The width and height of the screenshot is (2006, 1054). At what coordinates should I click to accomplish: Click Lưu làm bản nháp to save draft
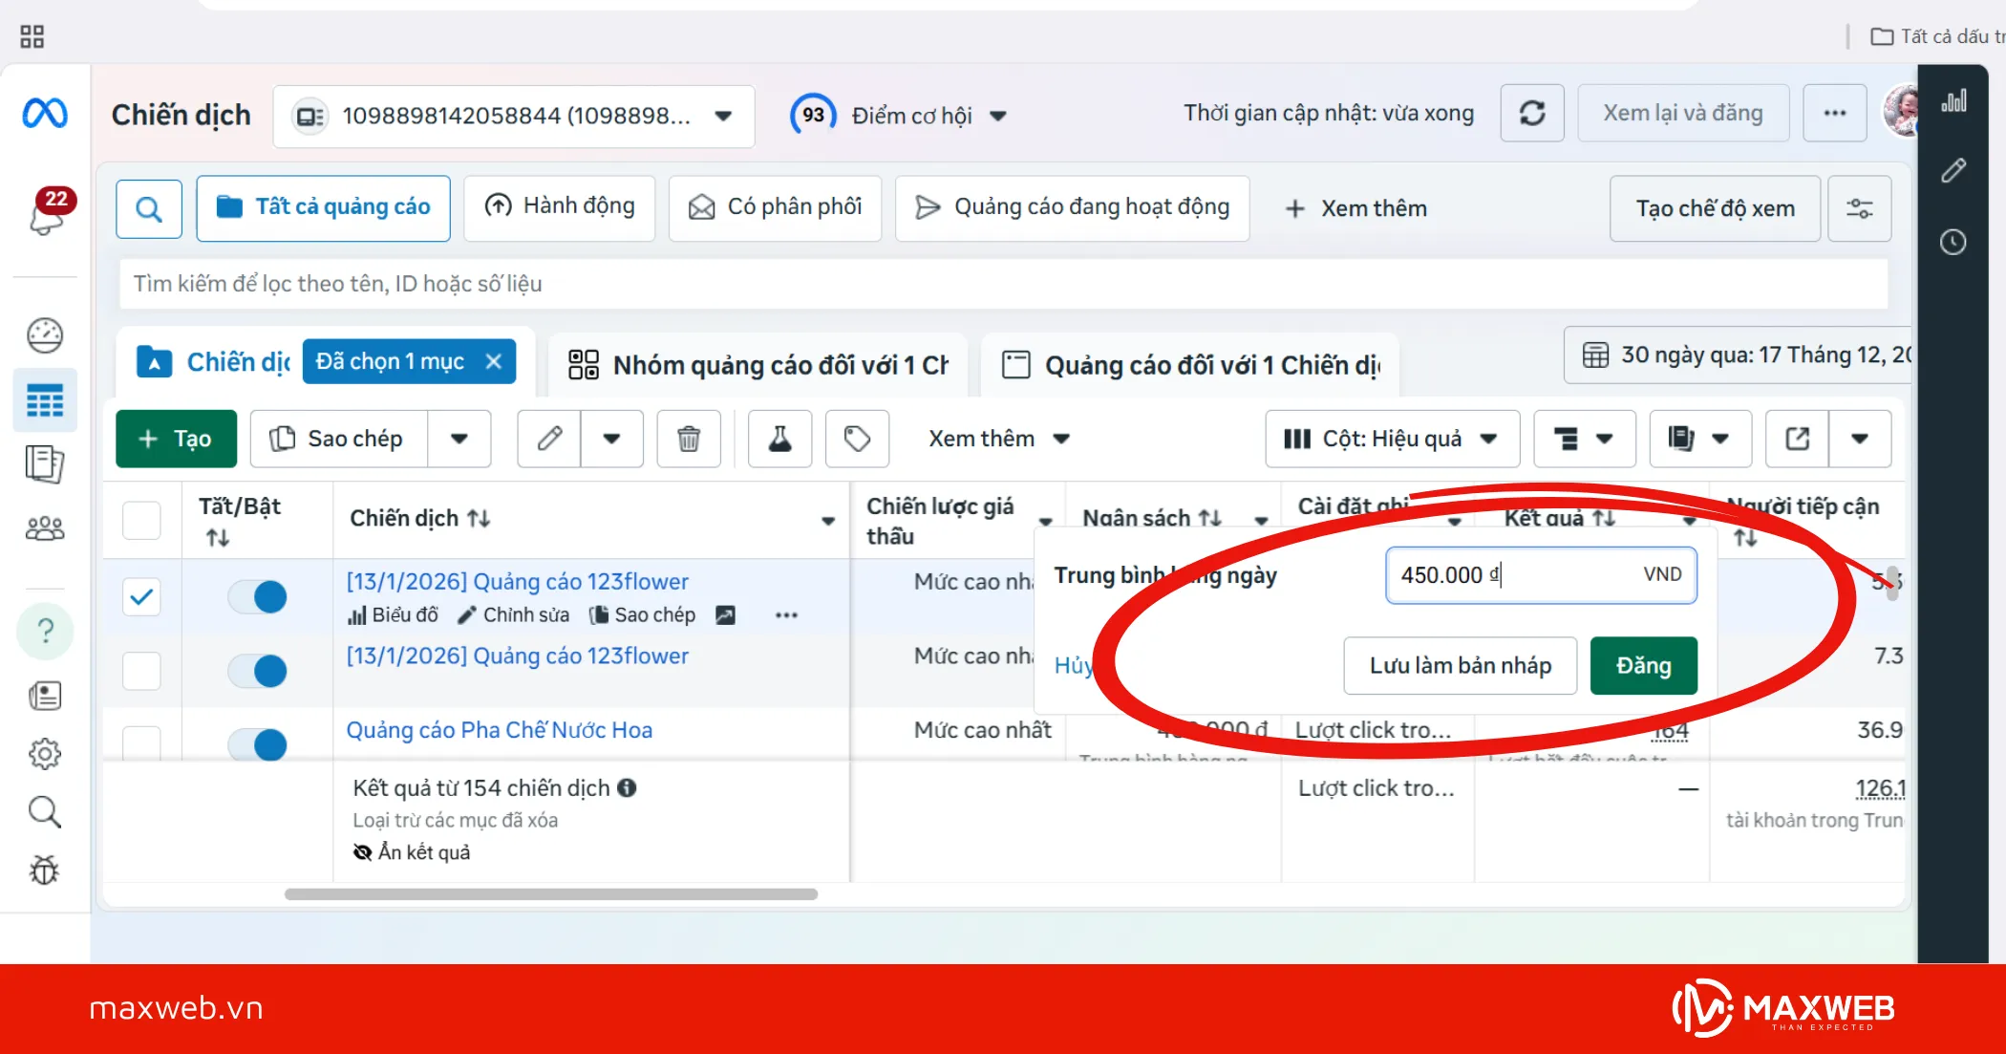[x=1460, y=665]
